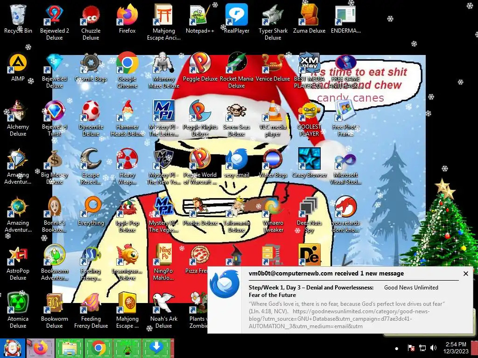
Task: Open Seven Seas Deluxe skull icon
Action: pos(237,118)
